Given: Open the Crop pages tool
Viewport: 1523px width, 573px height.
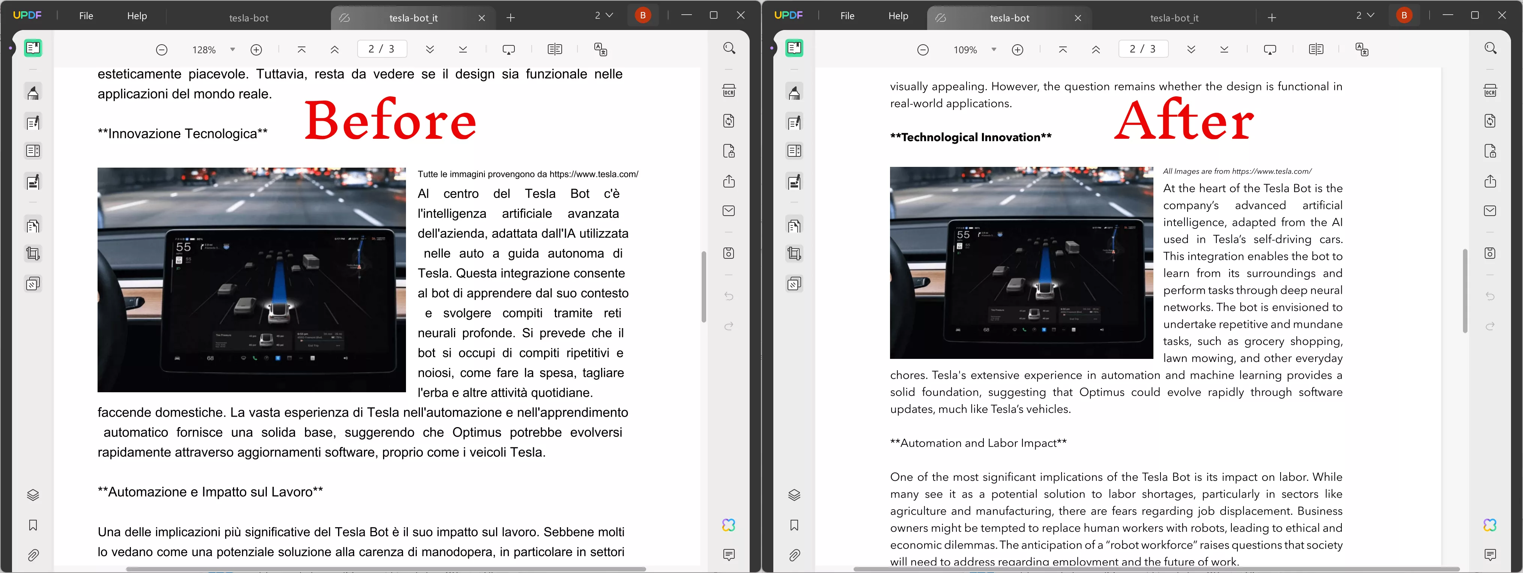Looking at the screenshot, I should point(33,253).
